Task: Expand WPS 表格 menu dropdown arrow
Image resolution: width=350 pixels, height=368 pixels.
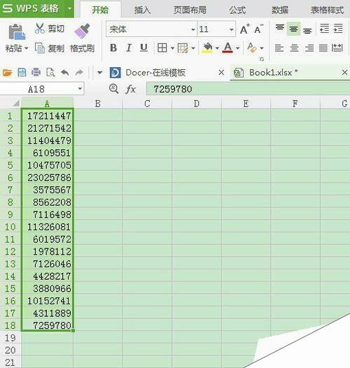Action: coord(69,8)
